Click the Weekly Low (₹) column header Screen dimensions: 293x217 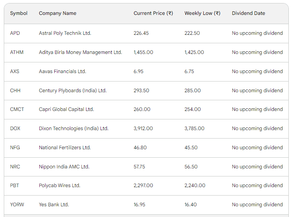(x=202, y=13)
